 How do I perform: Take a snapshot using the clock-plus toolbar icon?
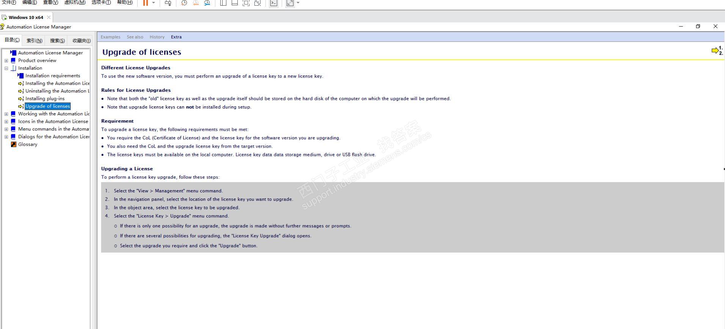pos(184,3)
